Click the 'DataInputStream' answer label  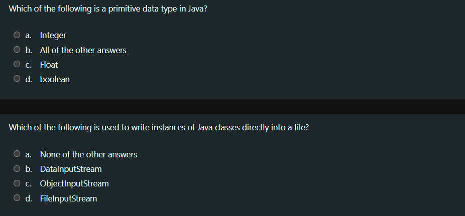pyautogui.click(x=71, y=169)
